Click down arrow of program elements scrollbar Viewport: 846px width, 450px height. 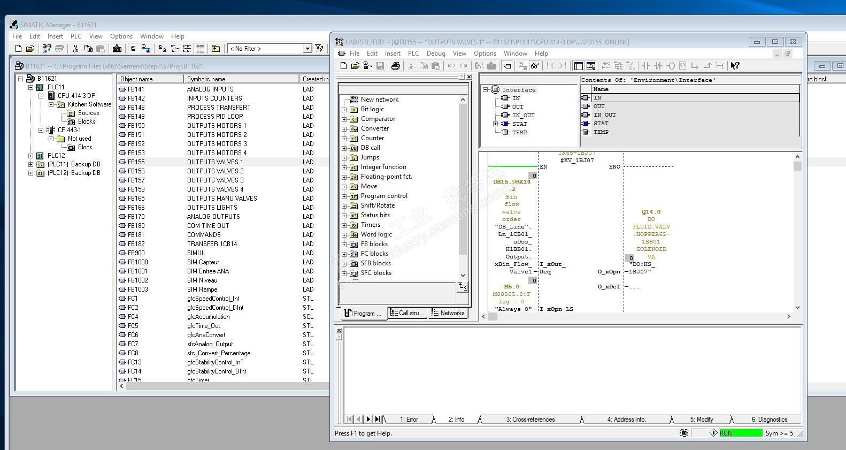[463, 276]
